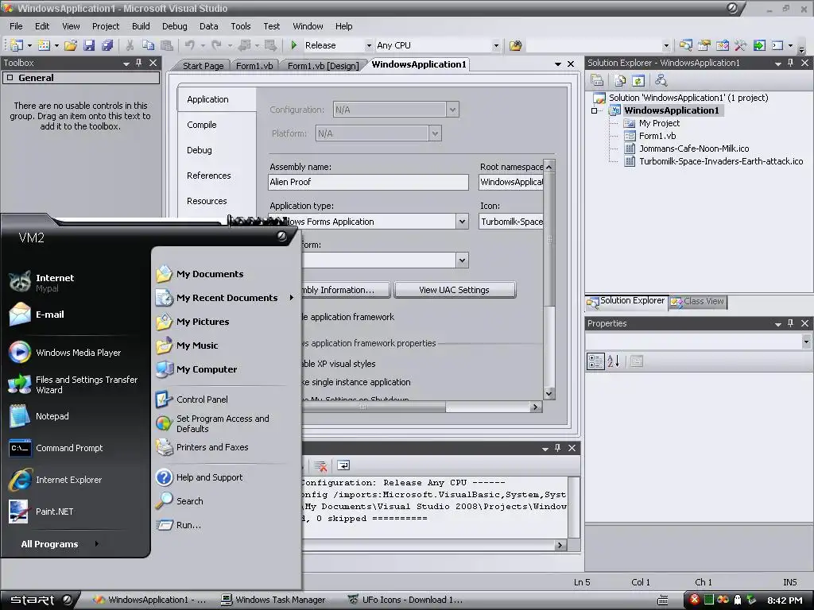Screen dimensions: 814x610
Task: Click the Paste toolbar icon
Action: (167, 45)
